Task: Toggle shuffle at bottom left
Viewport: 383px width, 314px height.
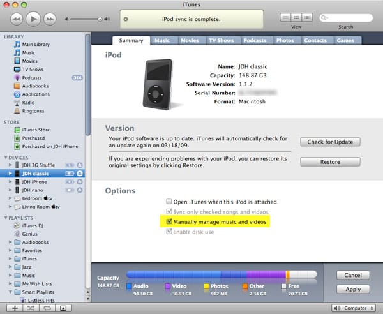Action: coord(31,308)
